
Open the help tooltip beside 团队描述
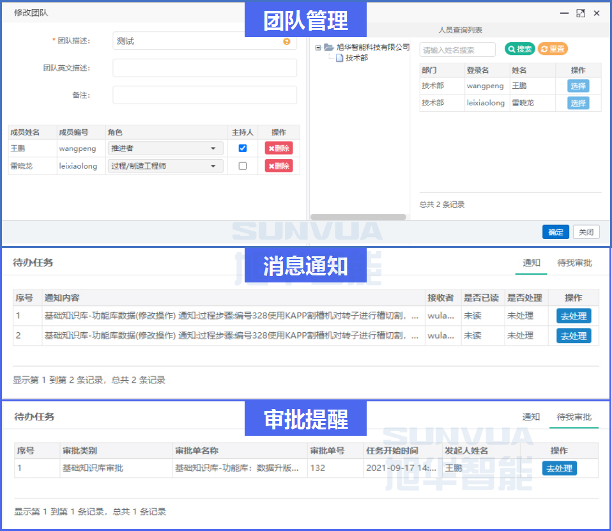tap(286, 40)
